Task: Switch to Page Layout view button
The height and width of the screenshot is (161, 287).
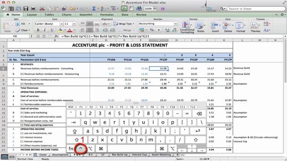Action: [x=12, y=157]
